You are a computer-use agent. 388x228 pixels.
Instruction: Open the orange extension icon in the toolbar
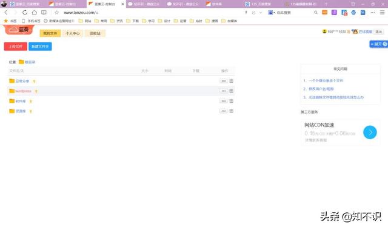(x=325, y=12)
